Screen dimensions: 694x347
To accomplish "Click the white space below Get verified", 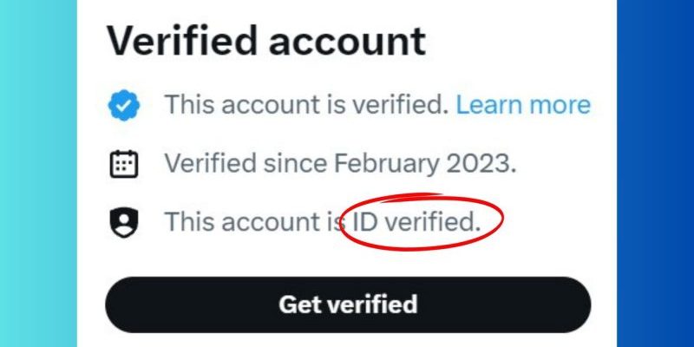I will pyautogui.click(x=347, y=340).
